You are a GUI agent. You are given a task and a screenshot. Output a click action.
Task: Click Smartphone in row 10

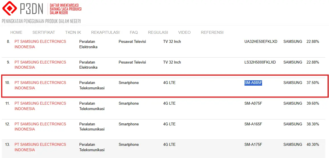coord(128,83)
